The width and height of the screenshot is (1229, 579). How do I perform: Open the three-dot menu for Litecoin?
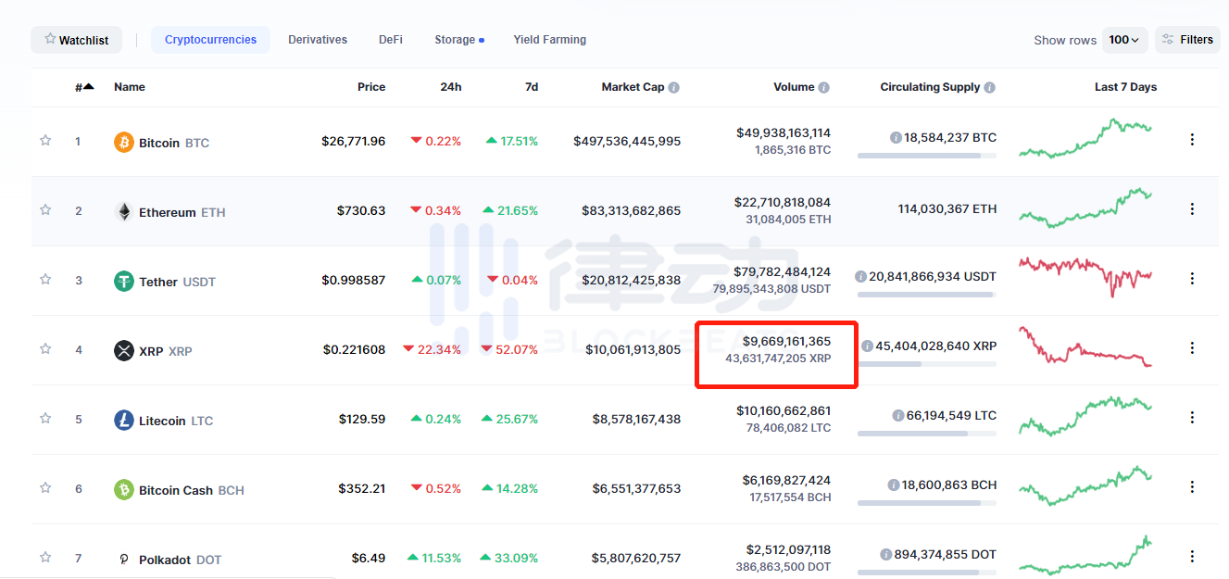[x=1192, y=418]
